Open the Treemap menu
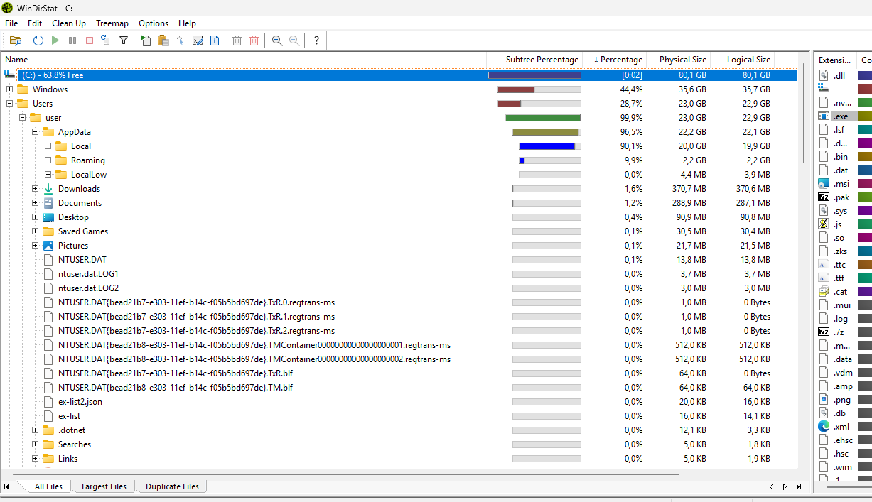The width and height of the screenshot is (872, 502). point(112,23)
